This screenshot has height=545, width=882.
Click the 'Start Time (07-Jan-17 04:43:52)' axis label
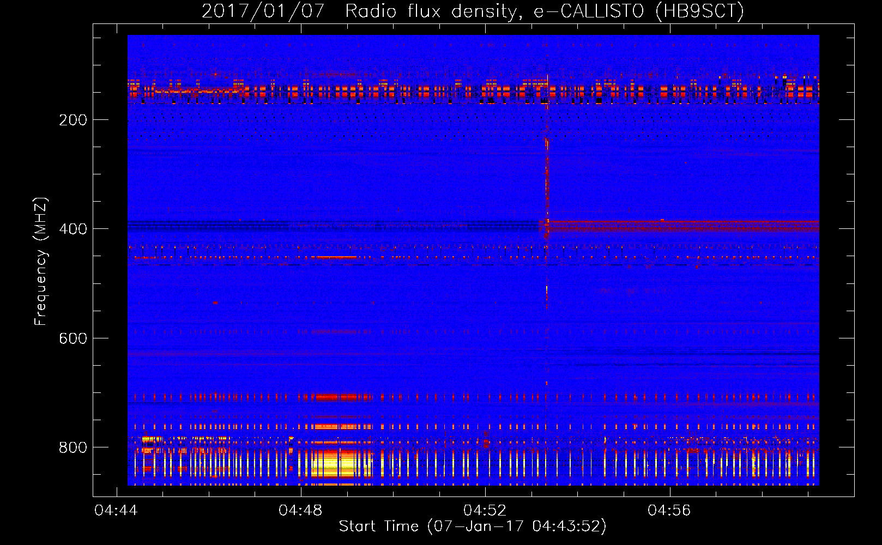[473, 526]
